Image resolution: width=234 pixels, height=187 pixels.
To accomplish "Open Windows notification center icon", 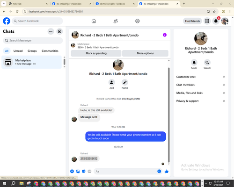I will click(228, 183).
